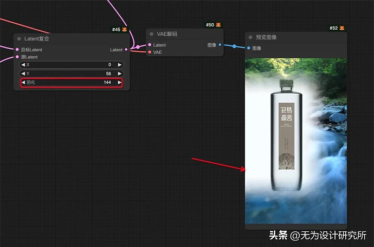The image size is (374, 247).
Task: Collapse the 预览图像 node via its title dot
Action: pyautogui.click(x=250, y=37)
